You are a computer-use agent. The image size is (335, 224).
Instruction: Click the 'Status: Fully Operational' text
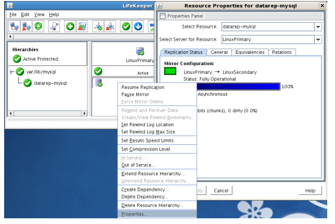[210, 79]
